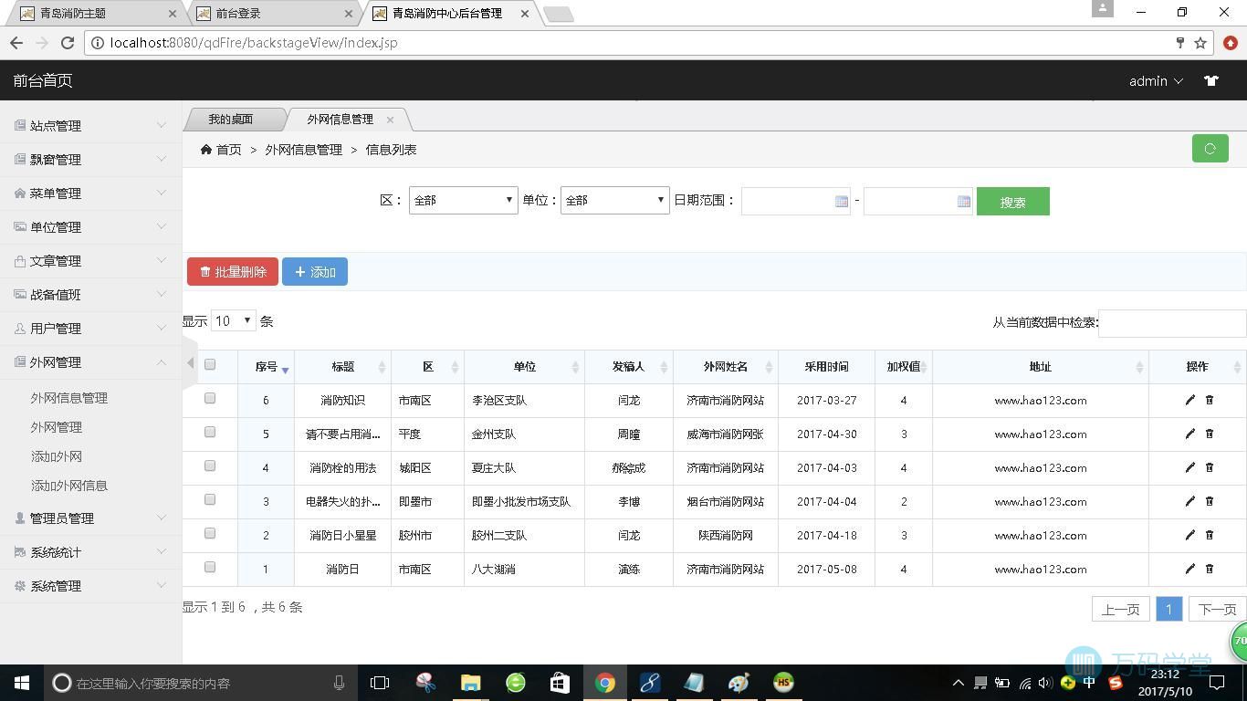Delete the 消防栓的用法 row
The height and width of the screenshot is (701, 1247).
[x=1210, y=467]
